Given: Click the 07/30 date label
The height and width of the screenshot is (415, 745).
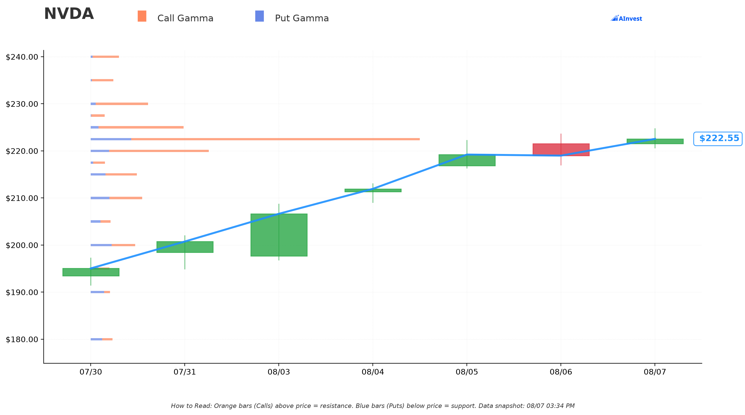Looking at the screenshot, I should [x=91, y=372].
